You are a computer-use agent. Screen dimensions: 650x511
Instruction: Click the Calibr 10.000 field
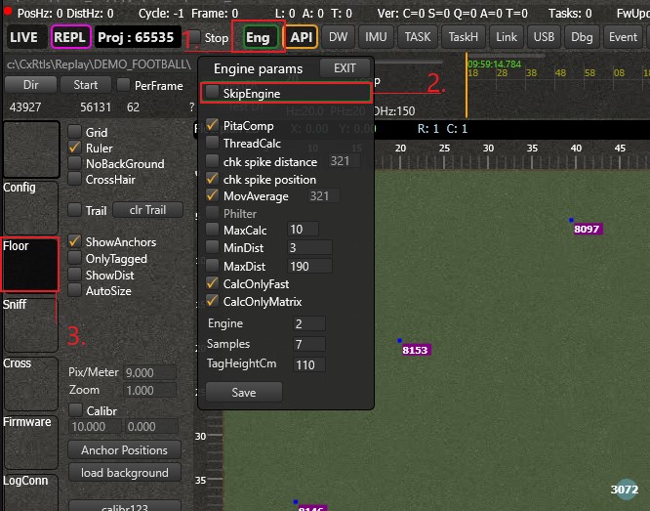click(x=95, y=426)
